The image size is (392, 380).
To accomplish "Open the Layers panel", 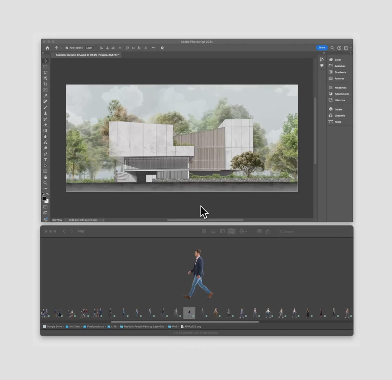I will tap(338, 109).
